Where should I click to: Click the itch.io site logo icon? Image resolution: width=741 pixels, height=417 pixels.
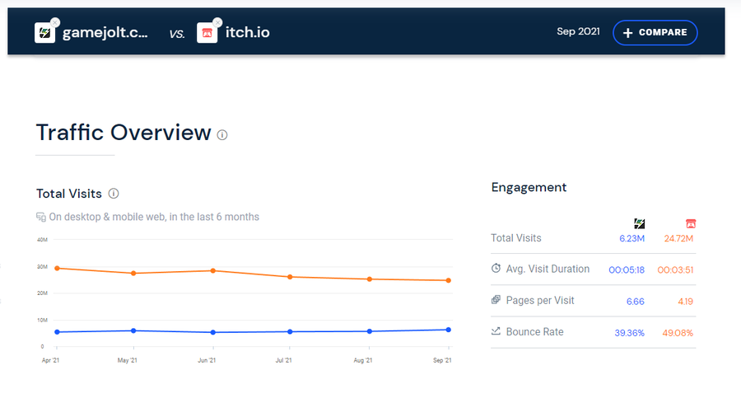click(207, 33)
